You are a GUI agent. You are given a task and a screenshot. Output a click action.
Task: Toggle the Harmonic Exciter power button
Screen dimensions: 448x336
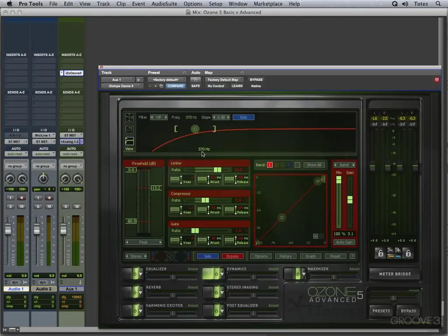click(x=135, y=311)
